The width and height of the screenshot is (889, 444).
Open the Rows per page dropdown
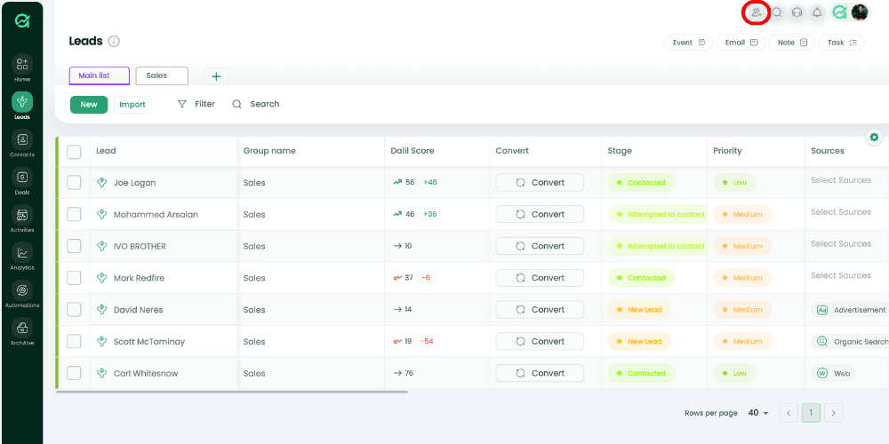click(758, 413)
